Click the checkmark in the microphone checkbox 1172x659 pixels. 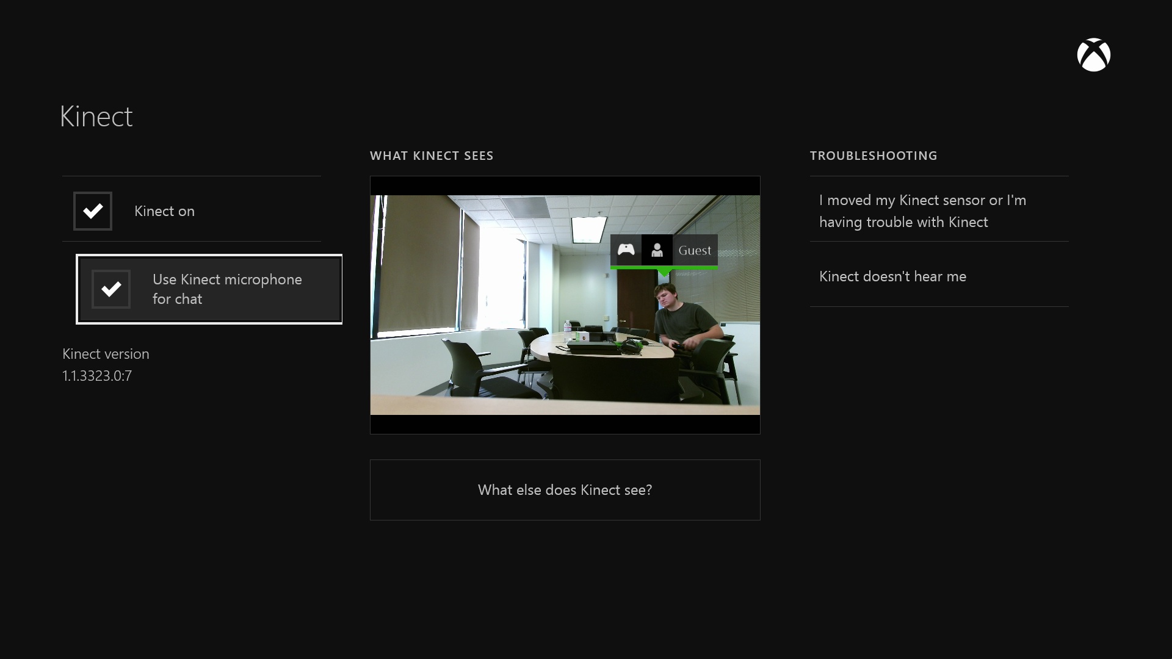point(110,289)
